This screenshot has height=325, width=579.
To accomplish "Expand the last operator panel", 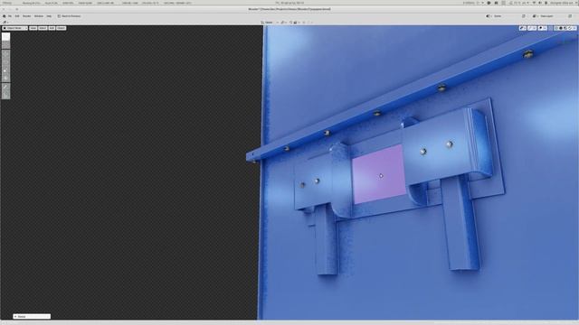I will tap(32, 316).
